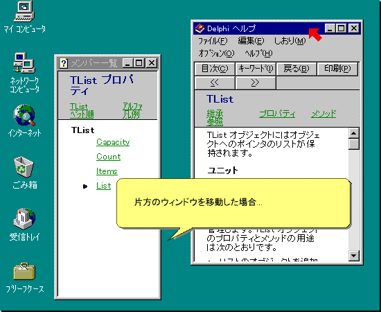The height and width of the screenshot is (312, 381).
Task: Minimize the メンバー一覧 window
Action: [127, 63]
